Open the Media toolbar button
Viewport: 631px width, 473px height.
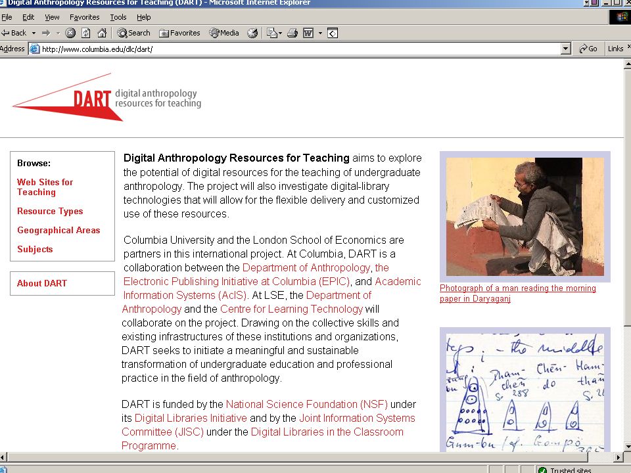[224, 33]
